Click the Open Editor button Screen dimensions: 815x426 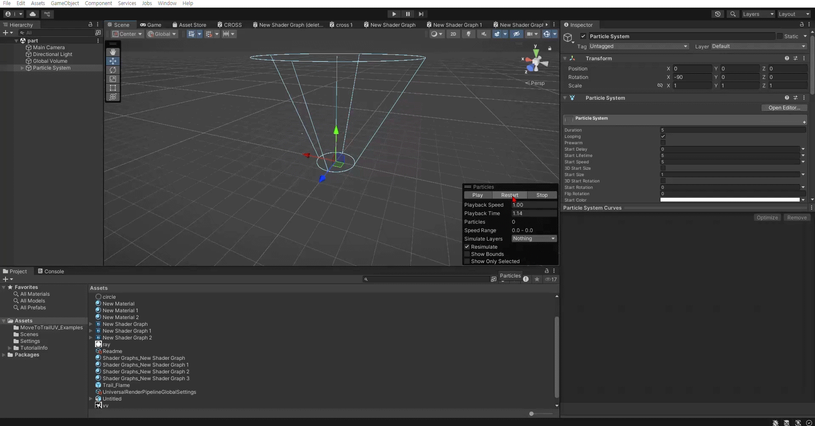point(784,108)
